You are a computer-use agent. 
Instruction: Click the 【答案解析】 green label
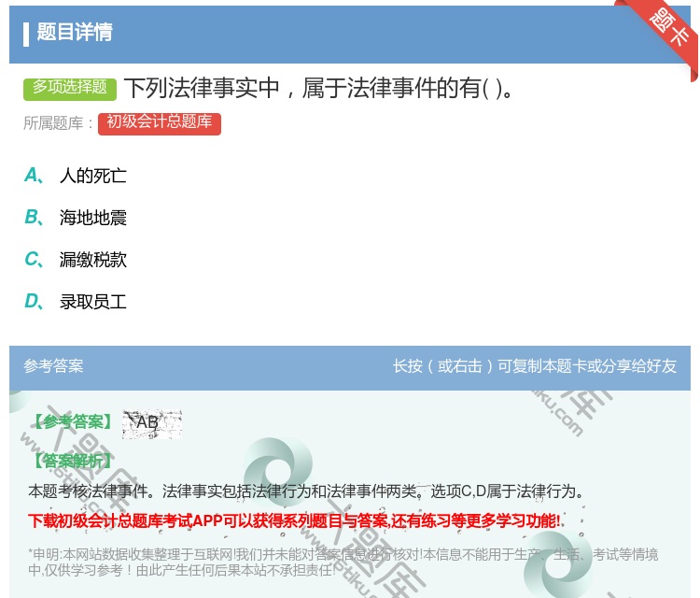pos(73,461)
